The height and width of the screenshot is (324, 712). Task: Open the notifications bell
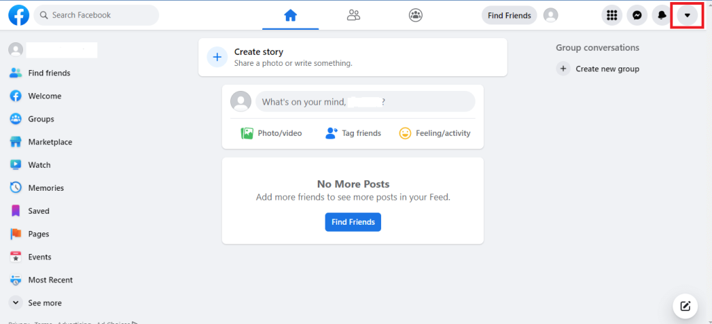click(662, 15)
